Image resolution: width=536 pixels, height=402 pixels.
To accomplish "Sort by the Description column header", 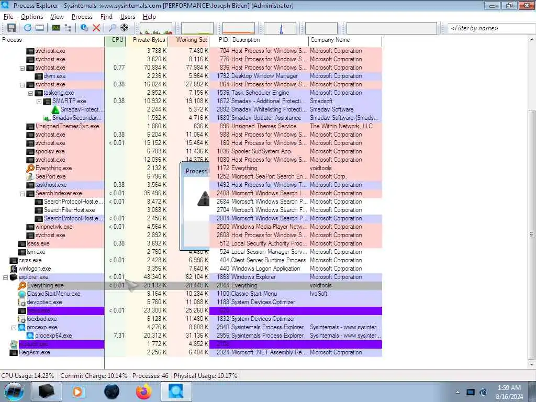I will point(270,40).
